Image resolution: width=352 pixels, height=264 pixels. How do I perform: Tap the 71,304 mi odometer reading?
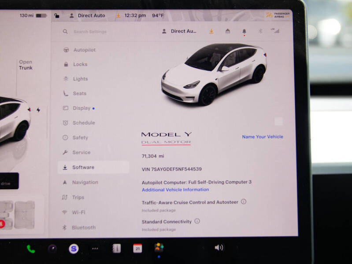point(153,156)
